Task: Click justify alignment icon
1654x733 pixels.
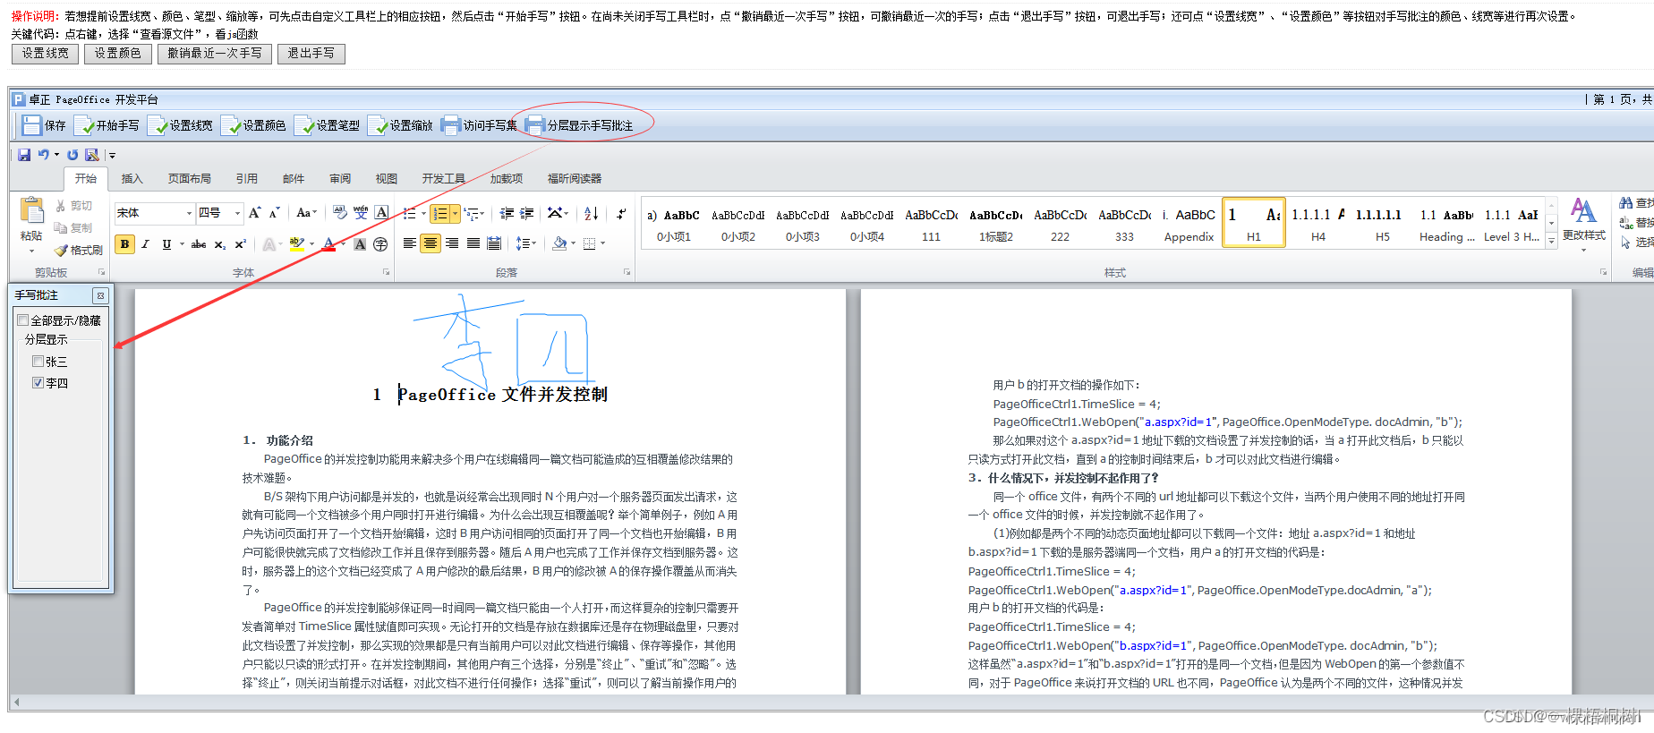Action: (x=473, y=243)
